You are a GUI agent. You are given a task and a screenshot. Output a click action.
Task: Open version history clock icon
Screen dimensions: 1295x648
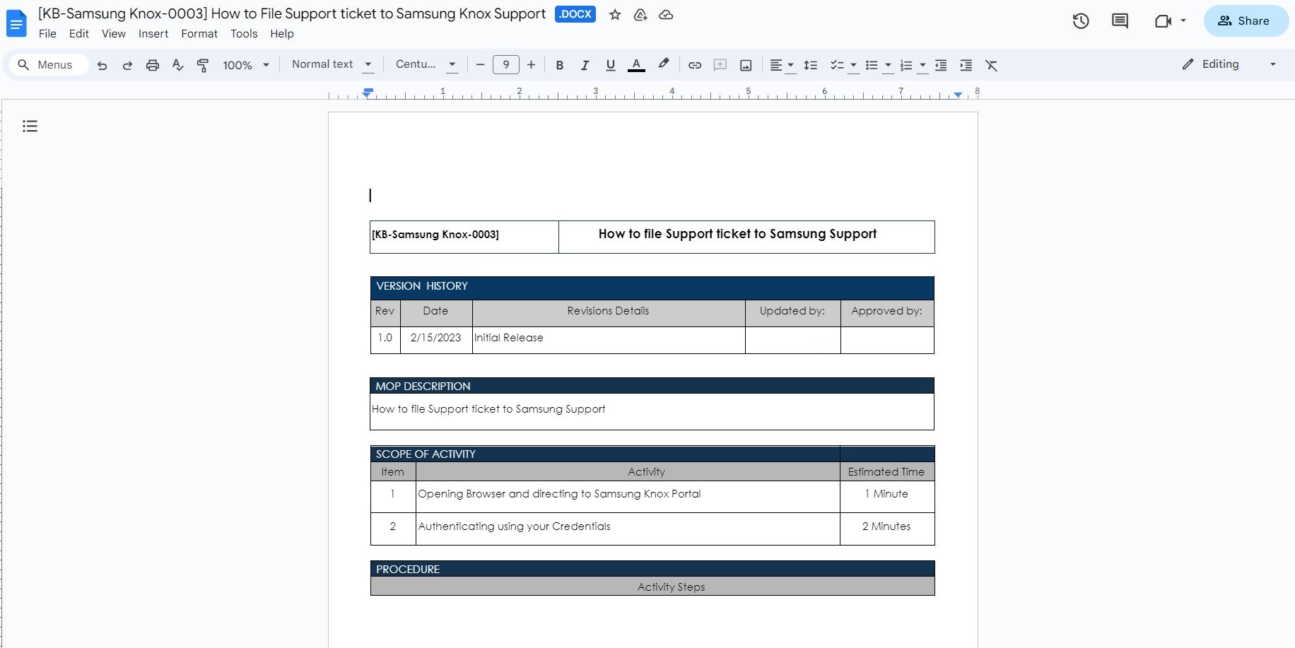1081,21
